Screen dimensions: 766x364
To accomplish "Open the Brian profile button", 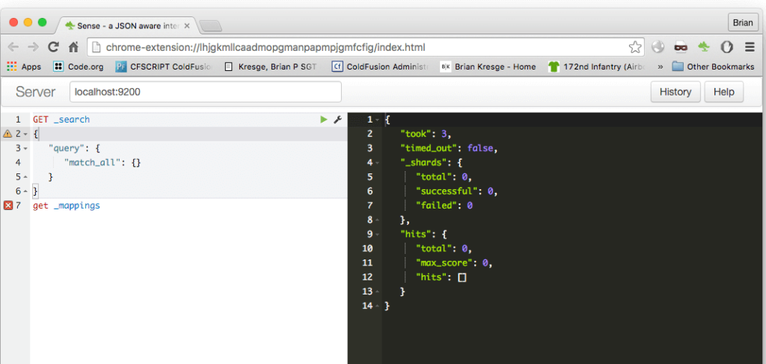I will tap(742, 23).
